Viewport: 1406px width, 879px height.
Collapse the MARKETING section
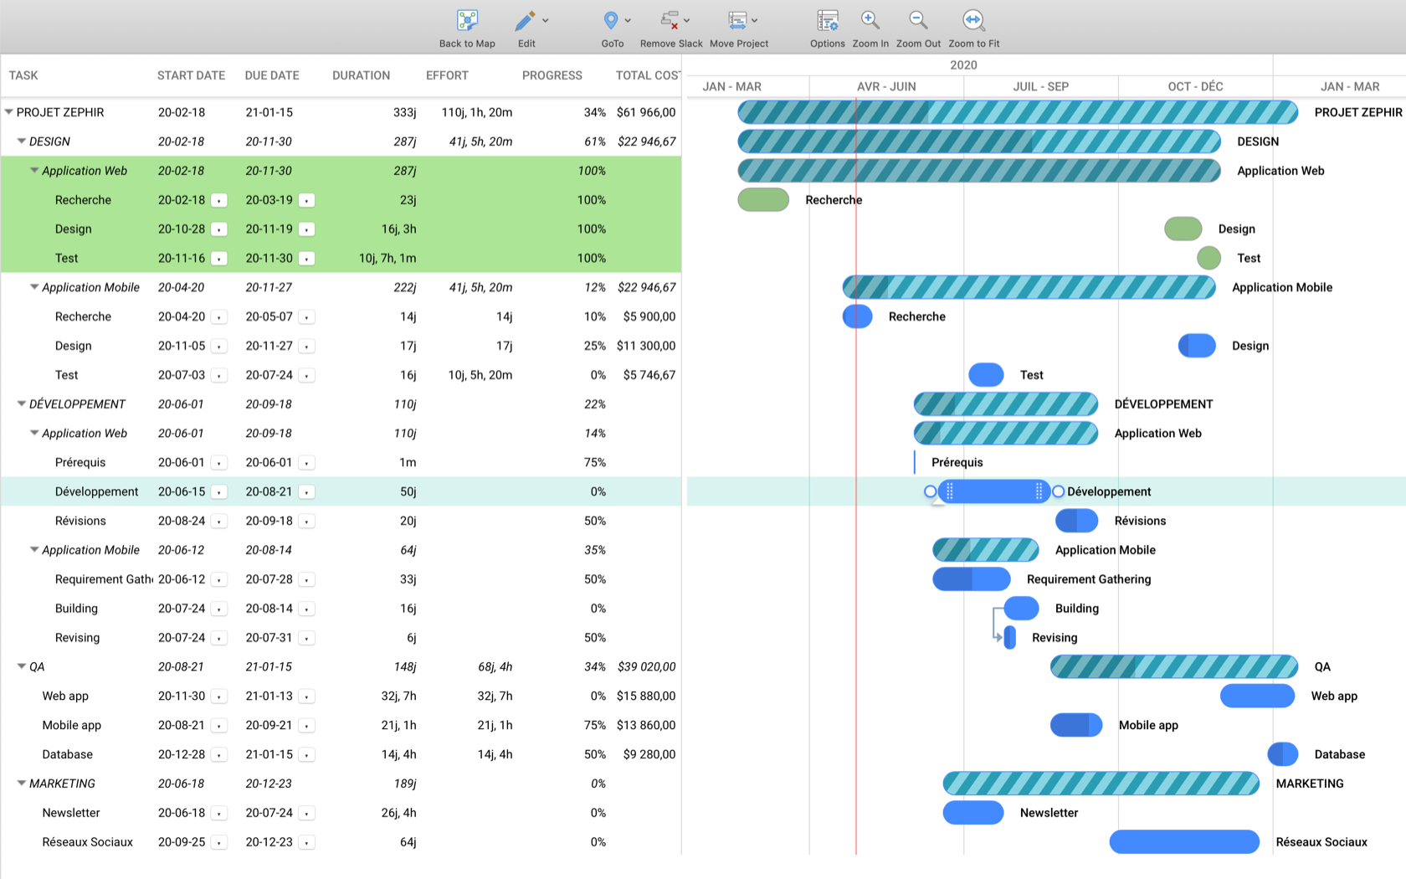tap(21, 783)
